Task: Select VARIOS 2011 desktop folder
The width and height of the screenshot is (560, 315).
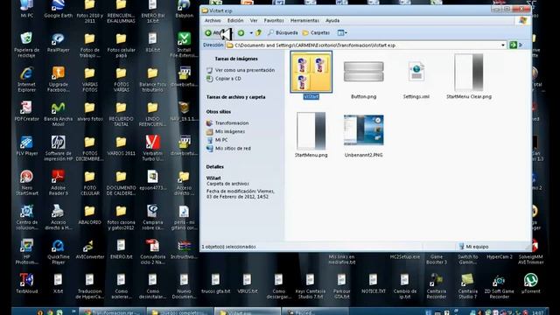Action: click(121, 146)
